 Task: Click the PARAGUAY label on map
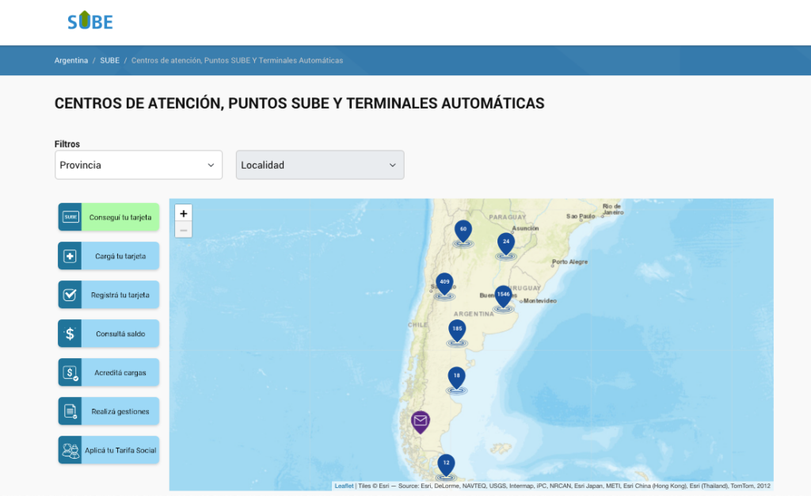(508, 217)
